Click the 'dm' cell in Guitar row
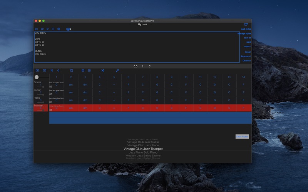Viewport: 308px width, 192px height. click(x=85, y=93)
